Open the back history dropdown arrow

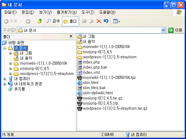pyautogui.click(x=21, y=21)
